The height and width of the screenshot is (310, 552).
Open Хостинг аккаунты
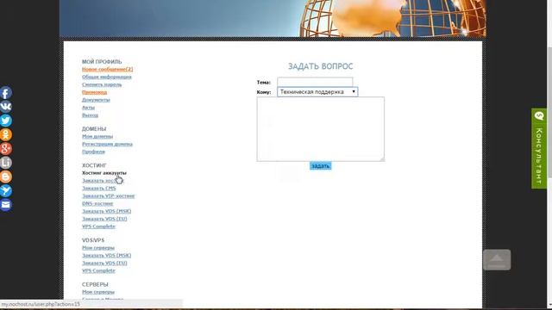[x=104, y=173]
